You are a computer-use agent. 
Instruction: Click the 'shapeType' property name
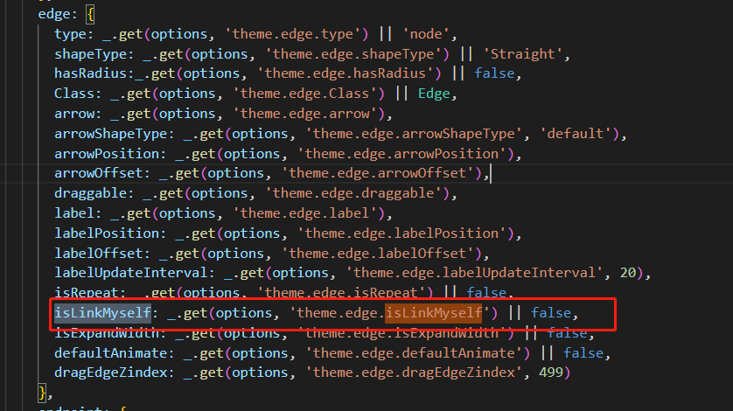[90, 54]
